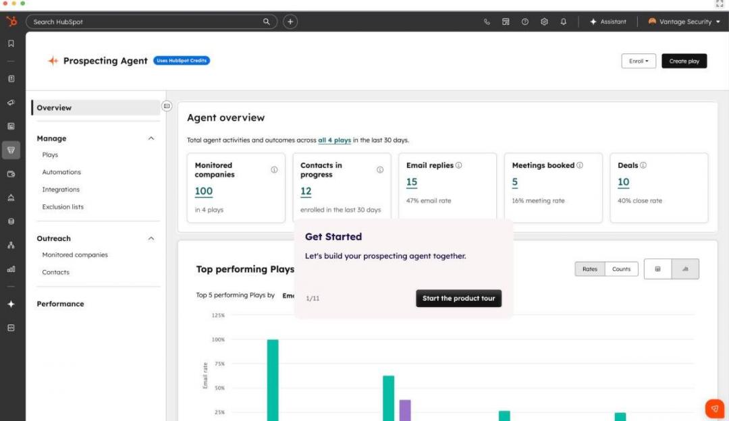This screenshot has height=421, width=729.
Task: Click info icon on Monitored companies card
Action: pos(274,169)
